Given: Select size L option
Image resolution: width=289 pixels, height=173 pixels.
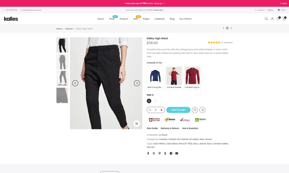Looking at the screenshot, I should coord(155,101).
